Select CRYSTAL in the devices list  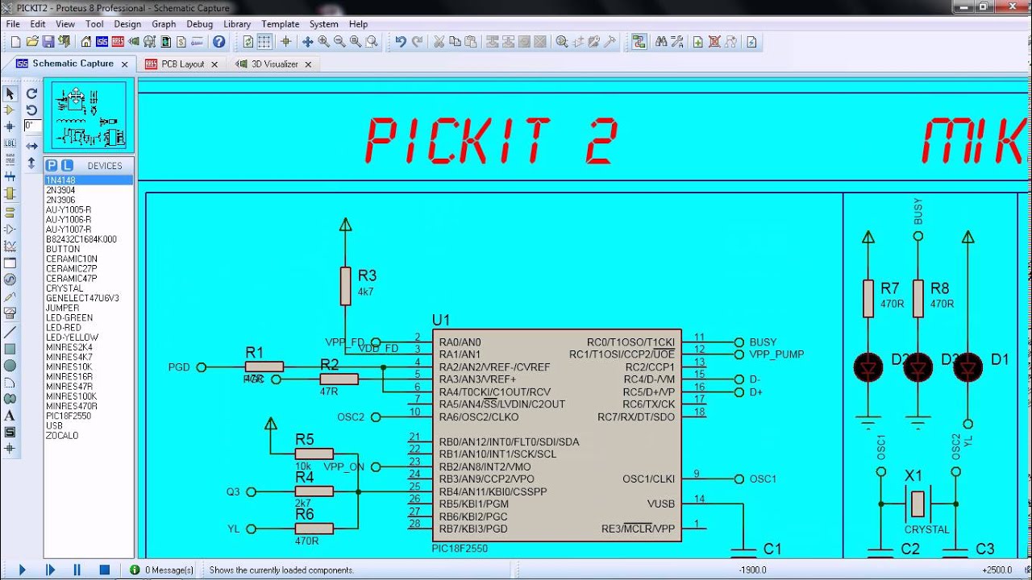pos(89,288)
